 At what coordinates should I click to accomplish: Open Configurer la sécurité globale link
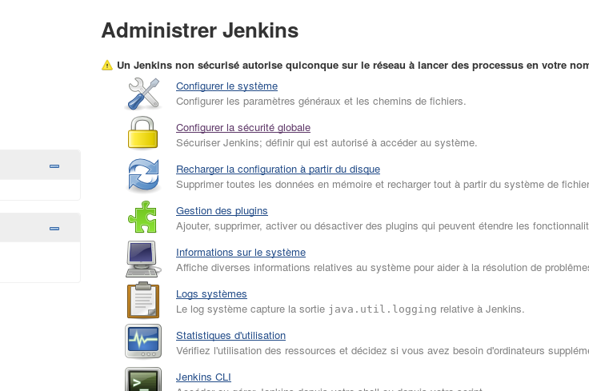[243, 128]
